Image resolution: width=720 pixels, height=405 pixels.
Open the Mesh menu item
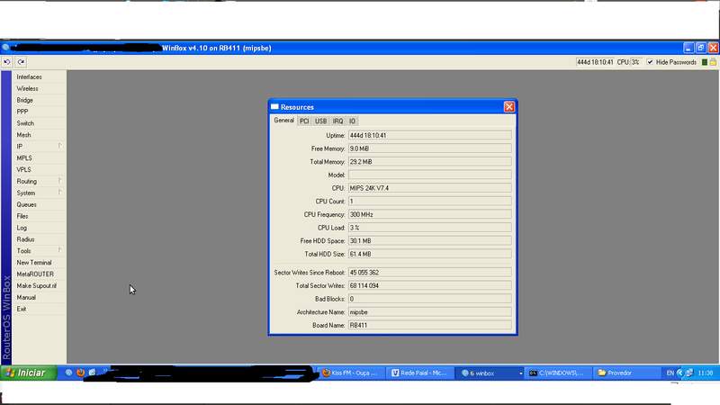[23, 135]
